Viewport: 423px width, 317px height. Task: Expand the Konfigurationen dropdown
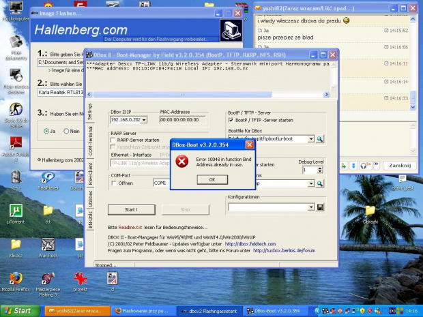tap(311, 207)
